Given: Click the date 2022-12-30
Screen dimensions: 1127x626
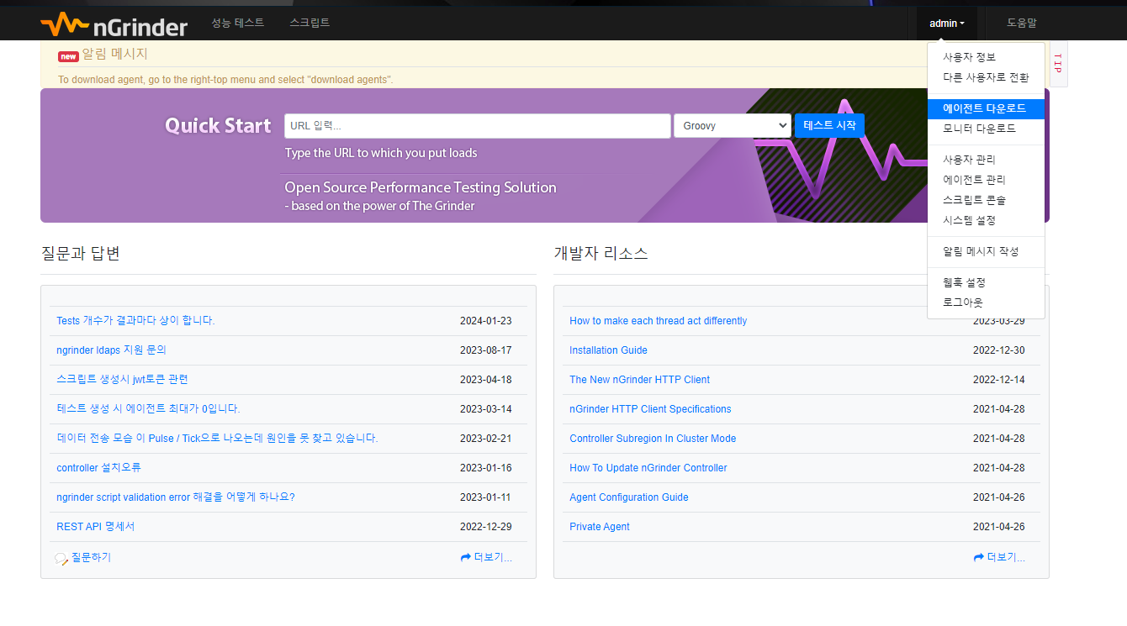Looking at the screenshot, I should pyautogui.click(x=999, y=350).
